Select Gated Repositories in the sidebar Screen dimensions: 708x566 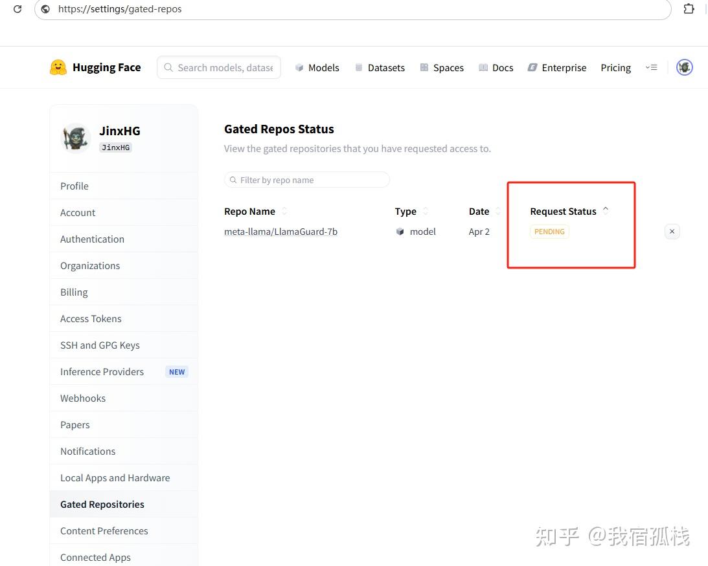[x=102, y=504]
